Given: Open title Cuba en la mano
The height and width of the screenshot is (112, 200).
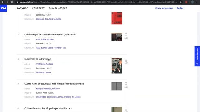Looking at the screenshot, I should click(x=48, y=108).
